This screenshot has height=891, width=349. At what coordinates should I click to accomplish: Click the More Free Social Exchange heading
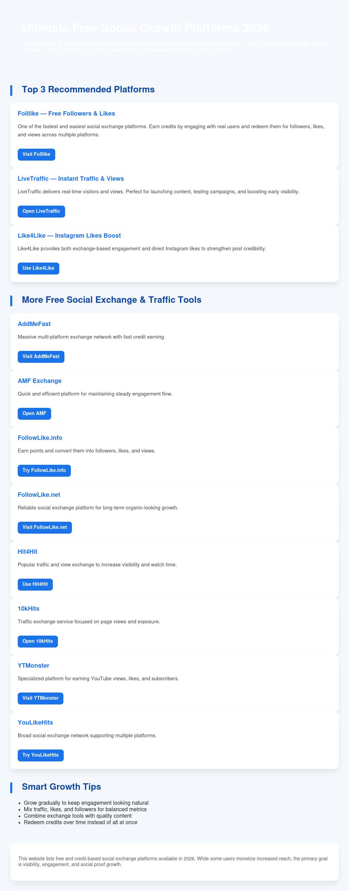[x=111, y=300]
